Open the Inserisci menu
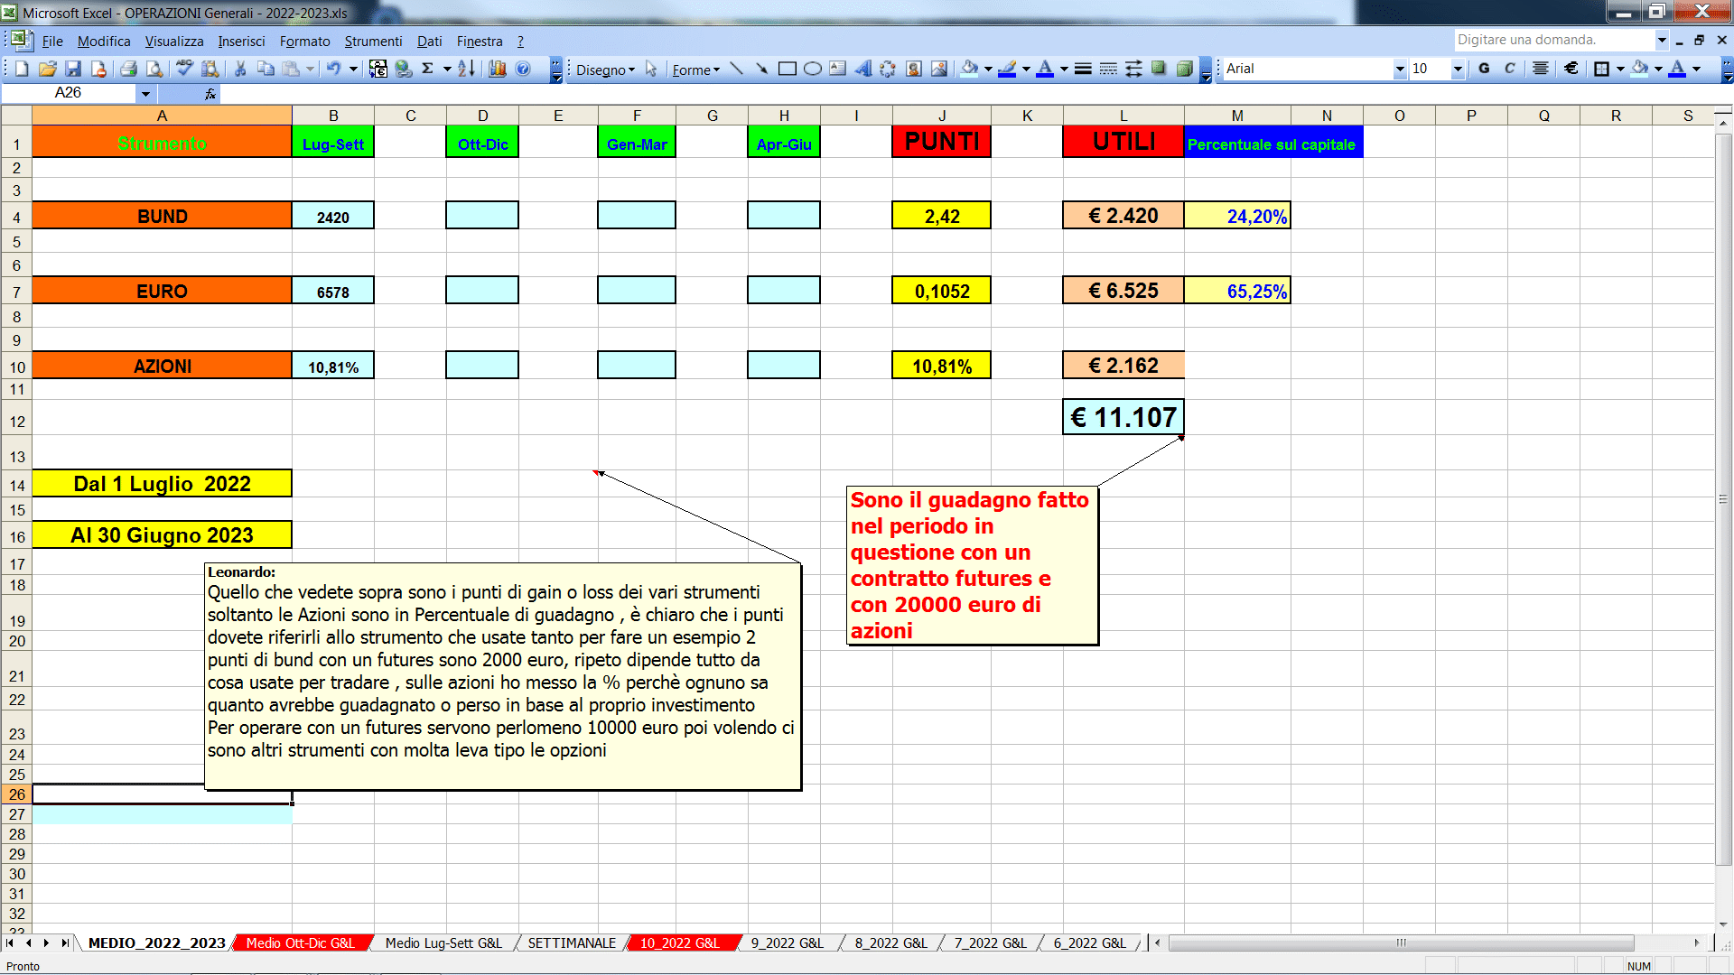This screenshot has height=975, width=1734. 241,41
